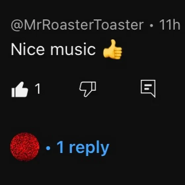Screen dimensions: 185x185
Task: Like the comment with the thumbs-up icon
Action: click(x=20, y=90)
